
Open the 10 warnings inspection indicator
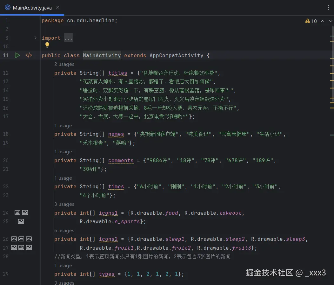tap(311, 21)
